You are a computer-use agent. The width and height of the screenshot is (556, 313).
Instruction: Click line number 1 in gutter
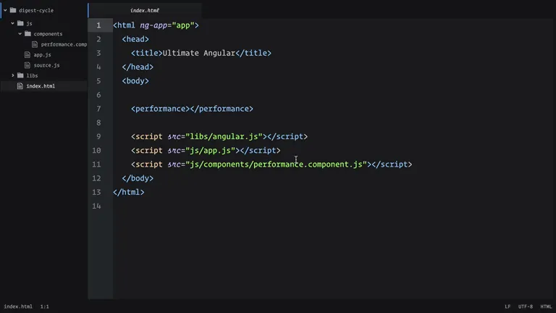point(98,25)
